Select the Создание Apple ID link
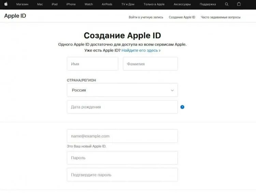 click(x=182, y=17)
